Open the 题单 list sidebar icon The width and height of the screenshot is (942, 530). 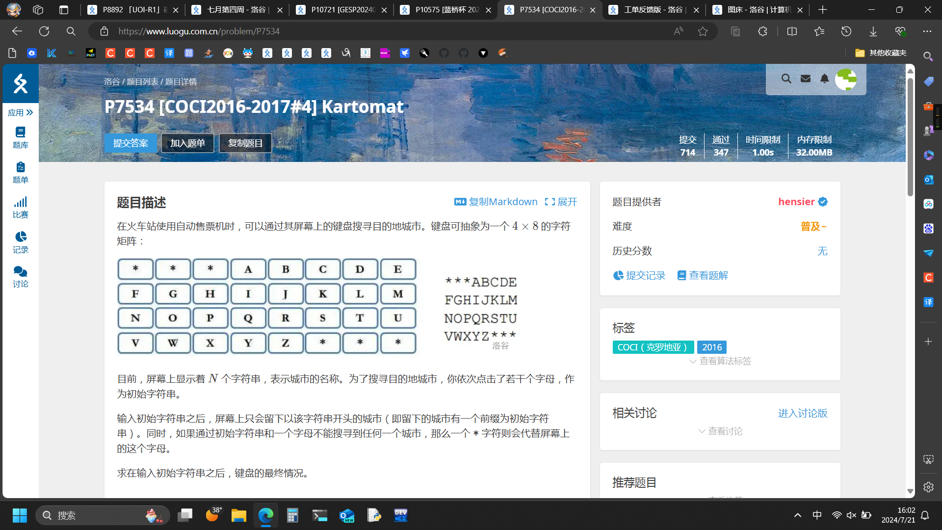coord(20,172)
